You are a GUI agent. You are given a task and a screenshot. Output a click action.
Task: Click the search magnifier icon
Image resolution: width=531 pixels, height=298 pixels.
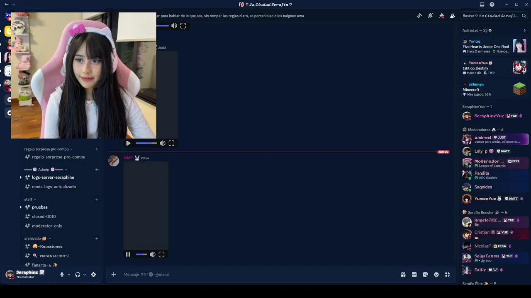[524, 16]
